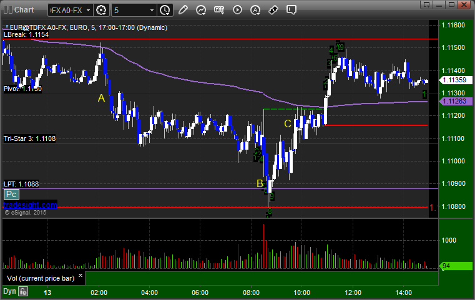The width and height of the screenshot is (475, 300).
Task: Open the GET tools menu icon
Action: pos(219,10)
